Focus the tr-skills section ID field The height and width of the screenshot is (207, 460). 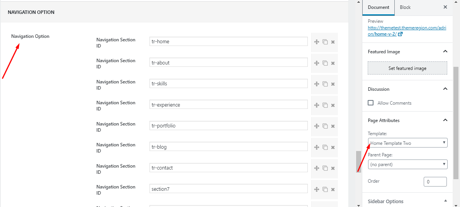[229, 83]
